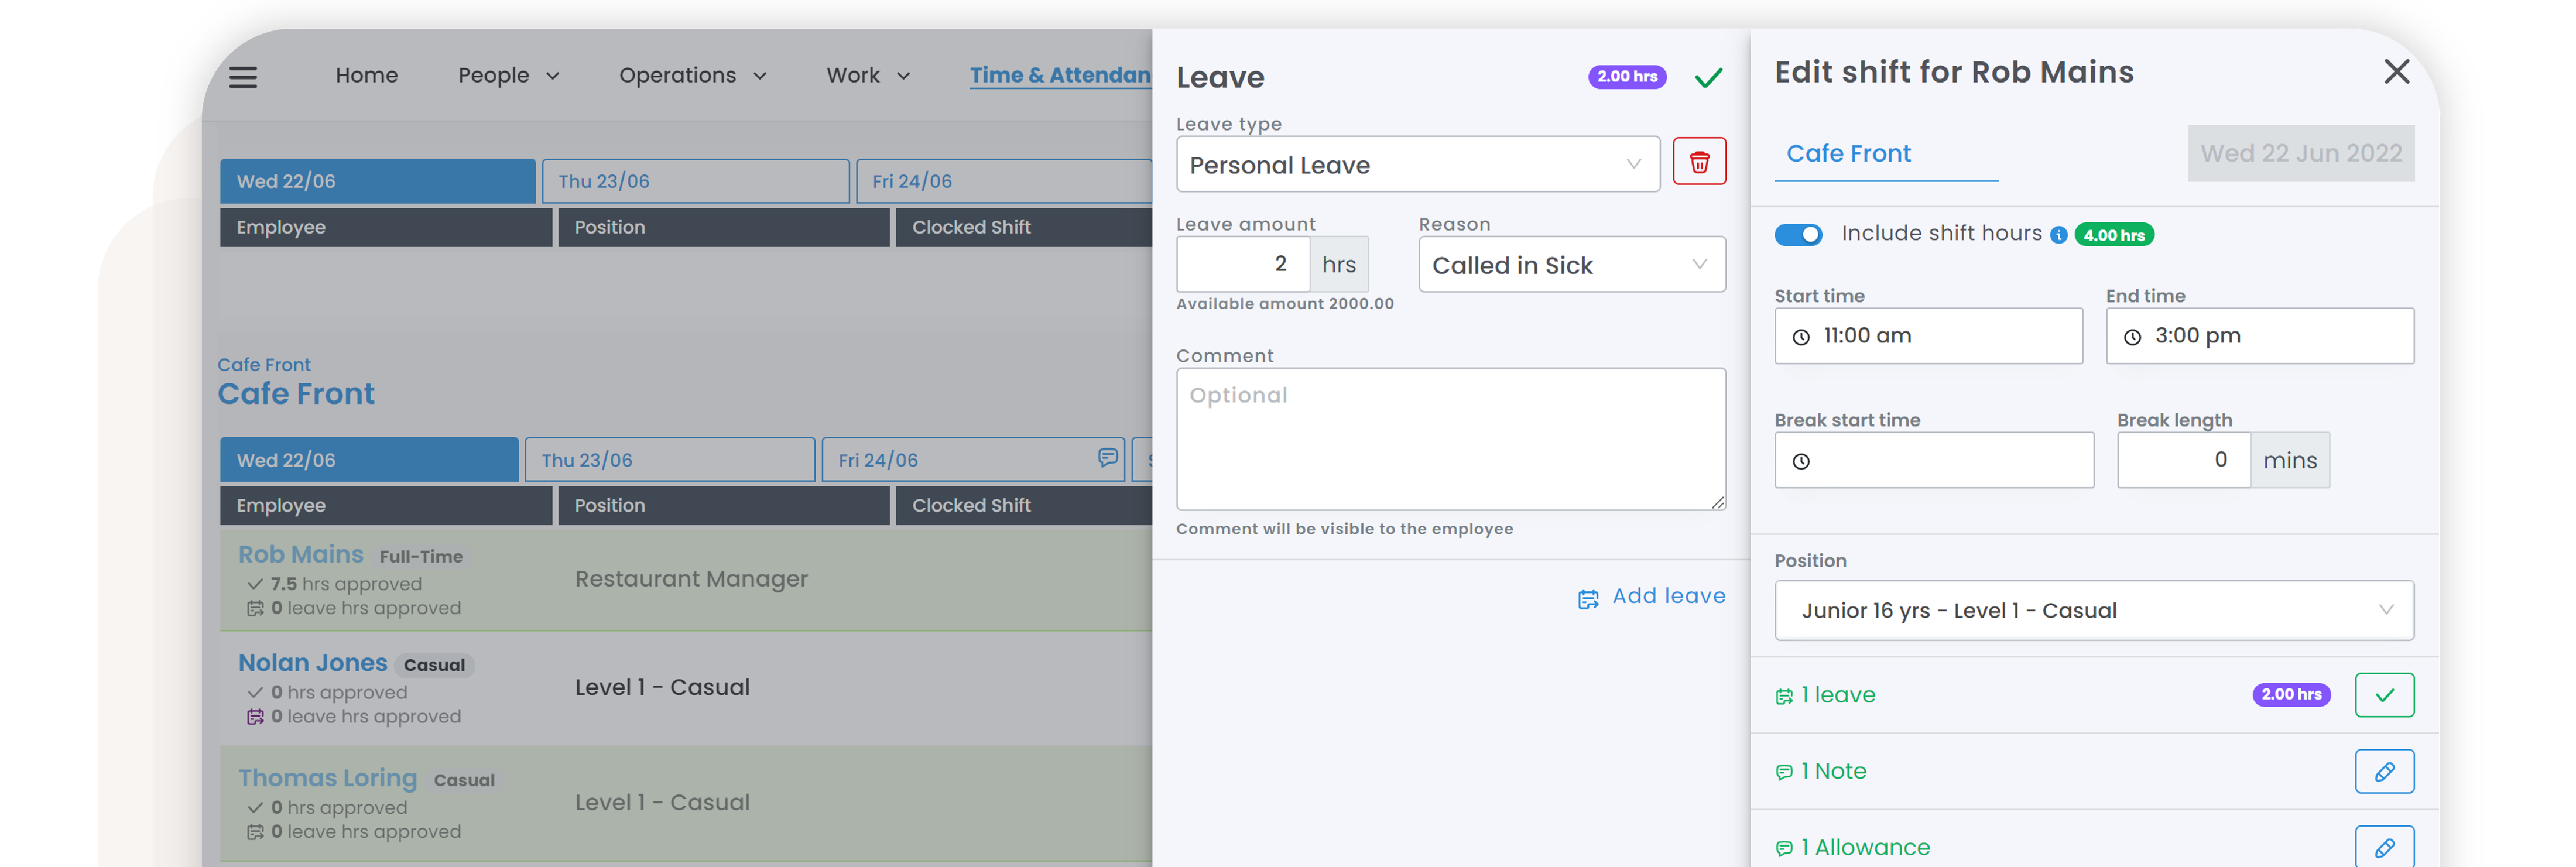The width and height of the screenshot is (2576, 867).
Task: Edit the 1 Note row with pencil button
Action: tap(2383, 771)
